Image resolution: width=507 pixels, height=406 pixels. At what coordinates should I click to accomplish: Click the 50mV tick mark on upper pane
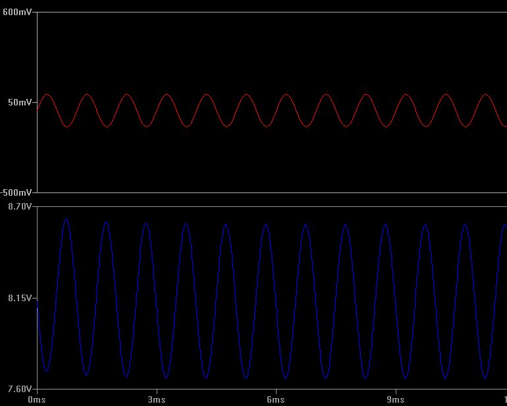coord(35,102)
